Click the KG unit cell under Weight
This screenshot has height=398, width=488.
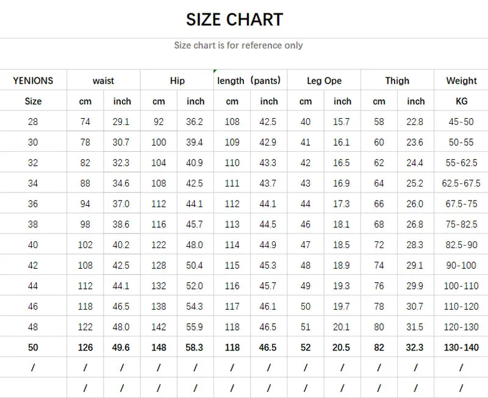pyautogui.click(x=461, y=101)
